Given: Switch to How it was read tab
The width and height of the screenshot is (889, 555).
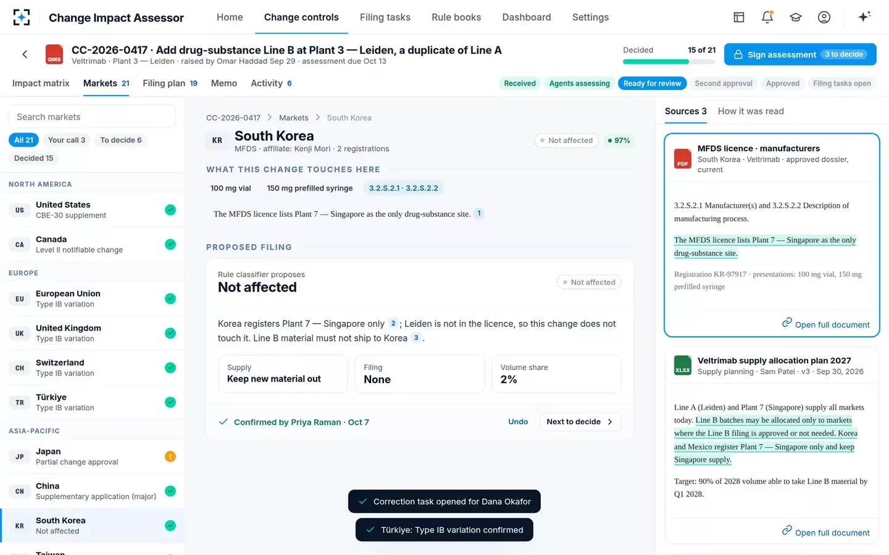Looking at the screenshot, I should 751,111.
